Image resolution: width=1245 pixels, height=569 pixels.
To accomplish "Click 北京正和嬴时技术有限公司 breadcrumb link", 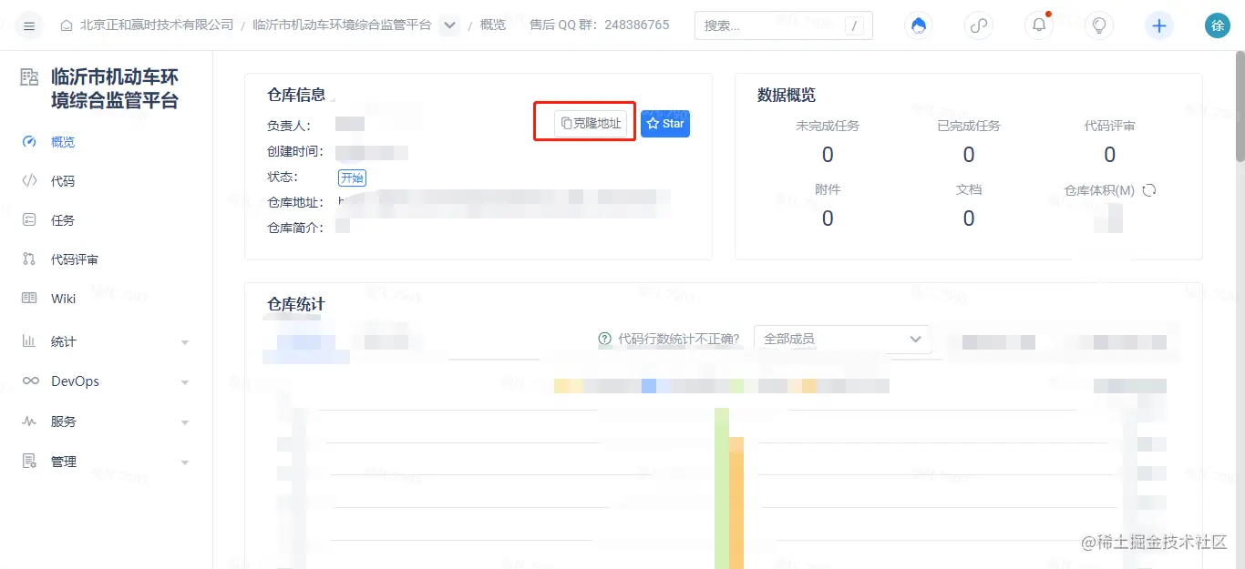I will [x=157, y=25].
